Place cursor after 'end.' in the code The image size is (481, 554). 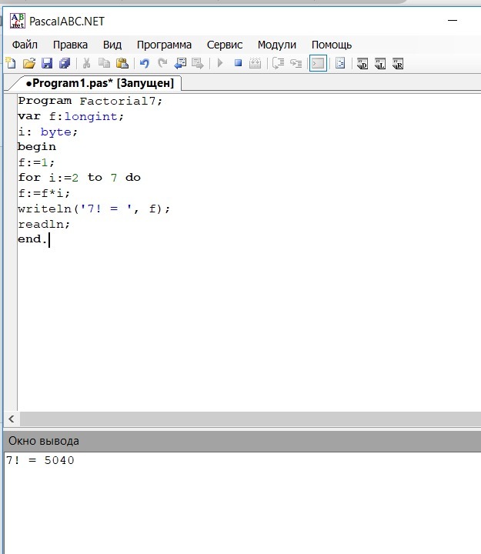(49, 239)
